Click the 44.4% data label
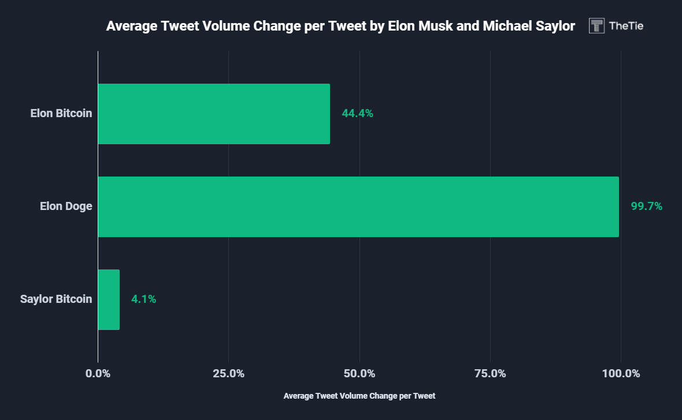 coord(357,114)
